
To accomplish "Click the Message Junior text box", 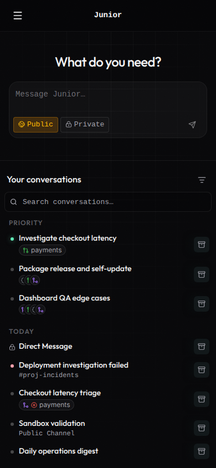I will [x=108, y=98].
